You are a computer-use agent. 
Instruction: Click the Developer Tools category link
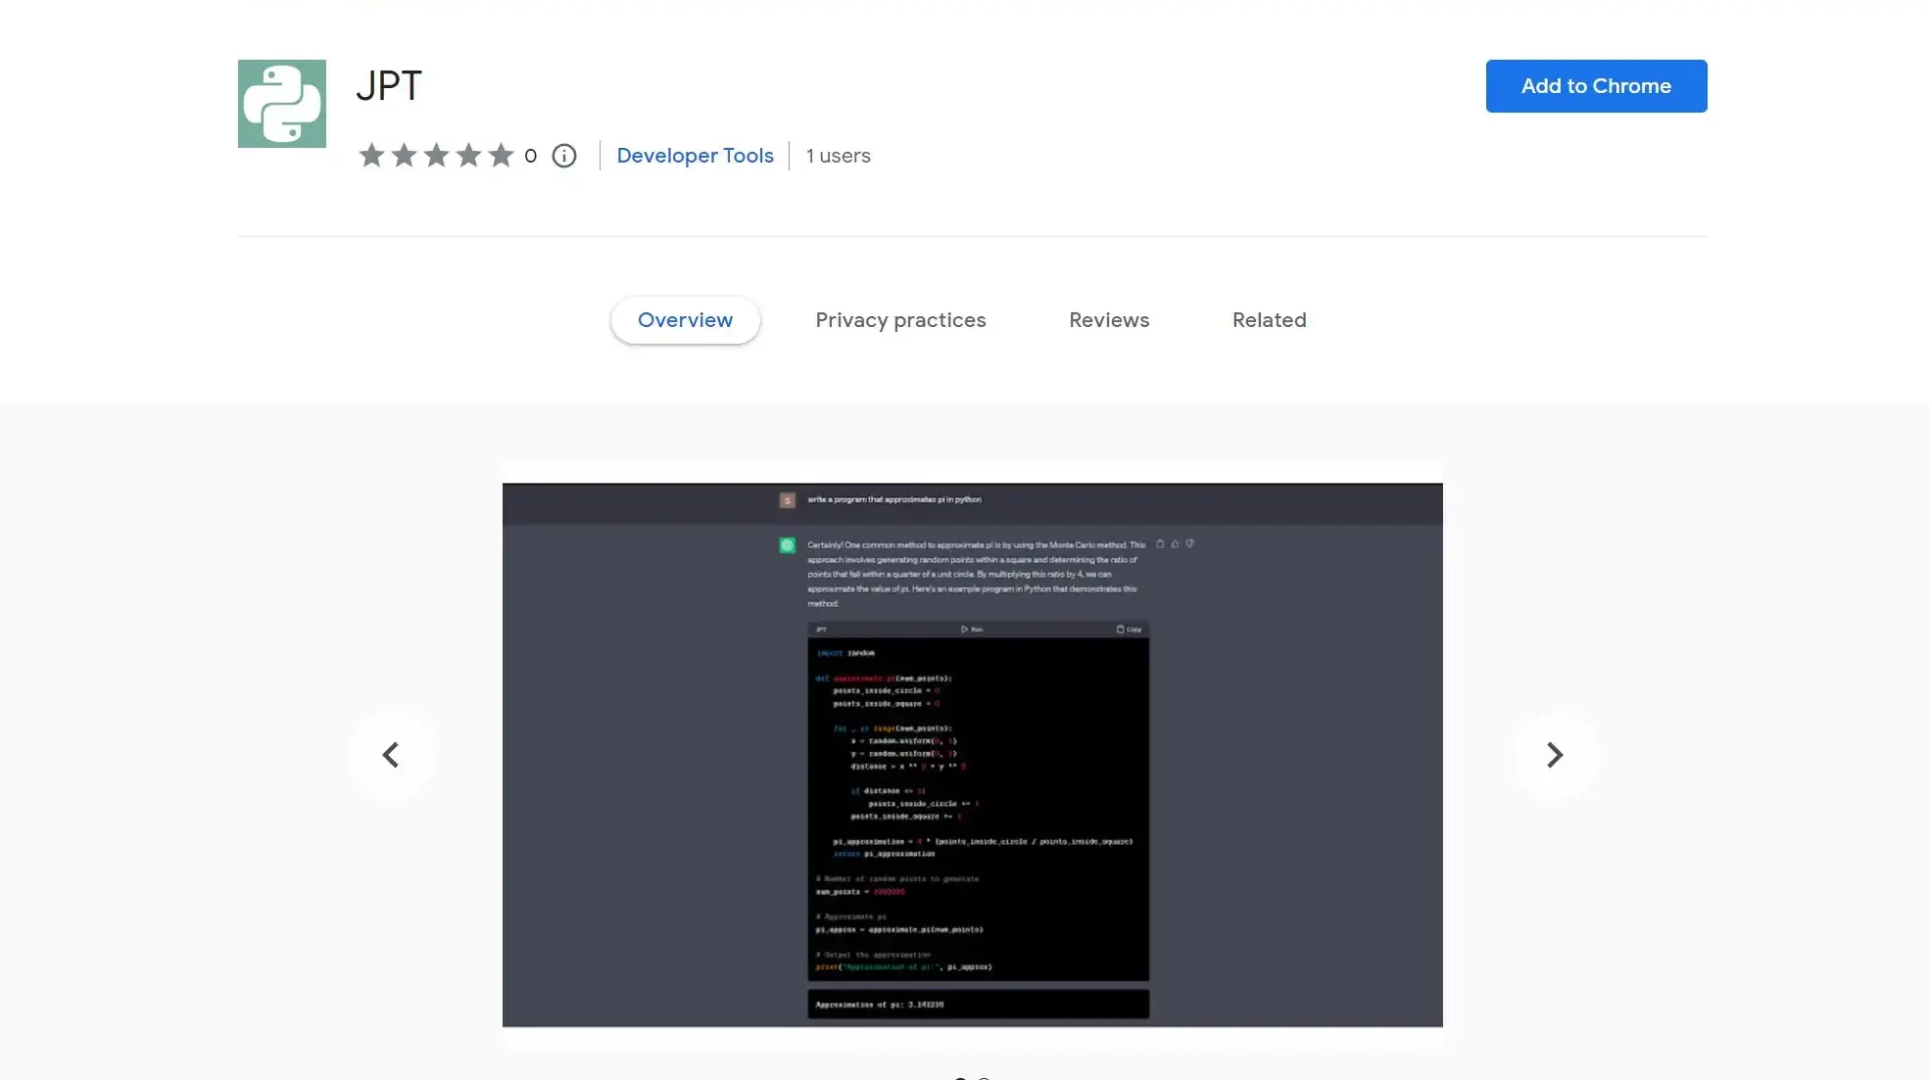tap(696, 155)
